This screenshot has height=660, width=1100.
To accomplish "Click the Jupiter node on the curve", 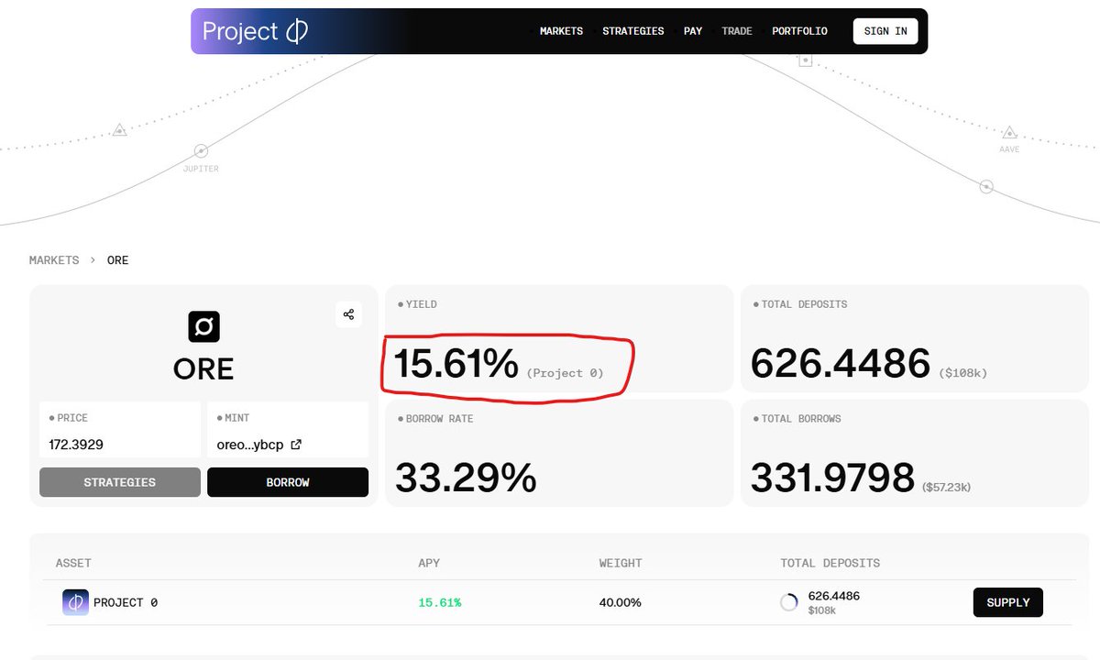I will [x=201, y=150].
